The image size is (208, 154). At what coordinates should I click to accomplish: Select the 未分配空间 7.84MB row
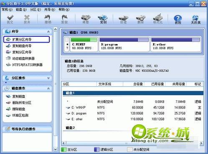[133, 102]
